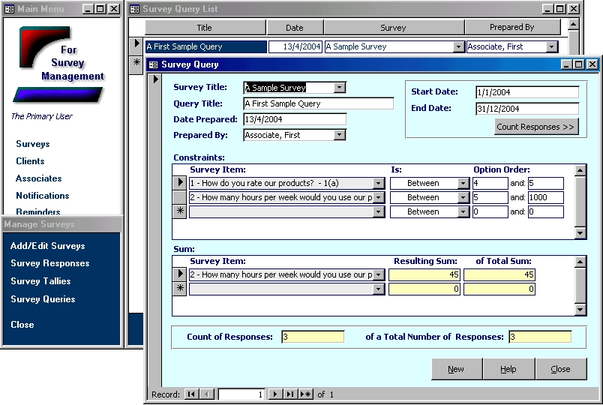The image size is (603, 405).
Task: Click the new-row asterisk selector in Constraints
Action: [180, 212]
